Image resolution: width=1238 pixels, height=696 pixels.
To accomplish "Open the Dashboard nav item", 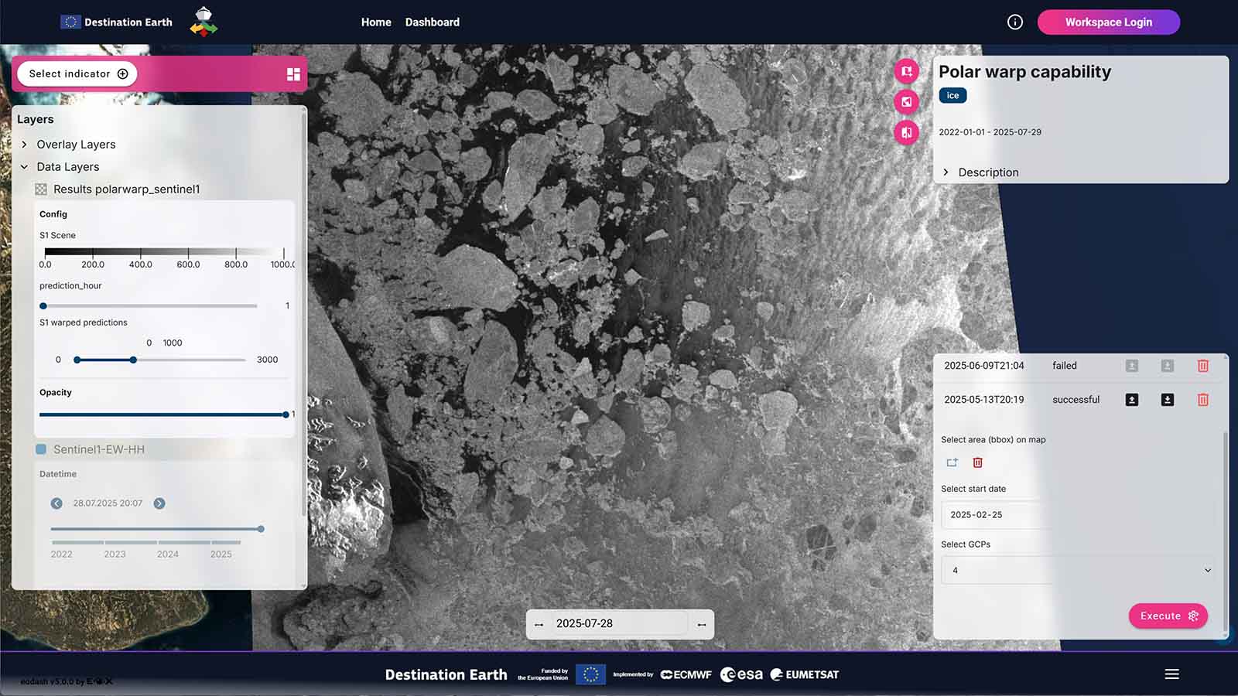I will point(432,22).
